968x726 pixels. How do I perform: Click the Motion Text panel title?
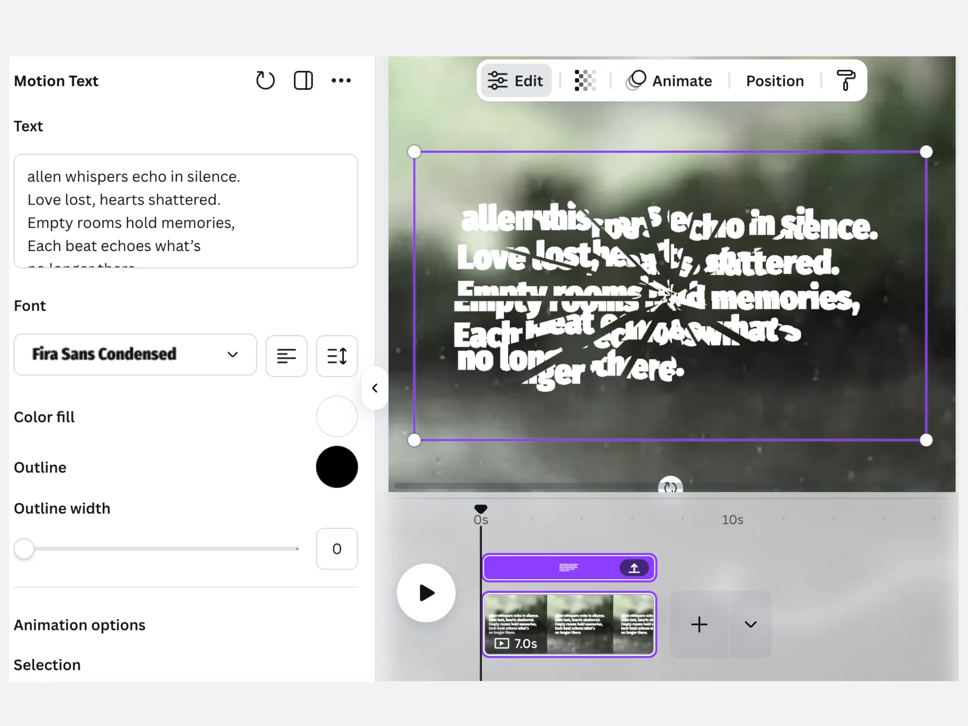(56, 81)
